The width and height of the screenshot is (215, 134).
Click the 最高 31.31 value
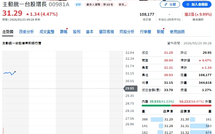168,68
